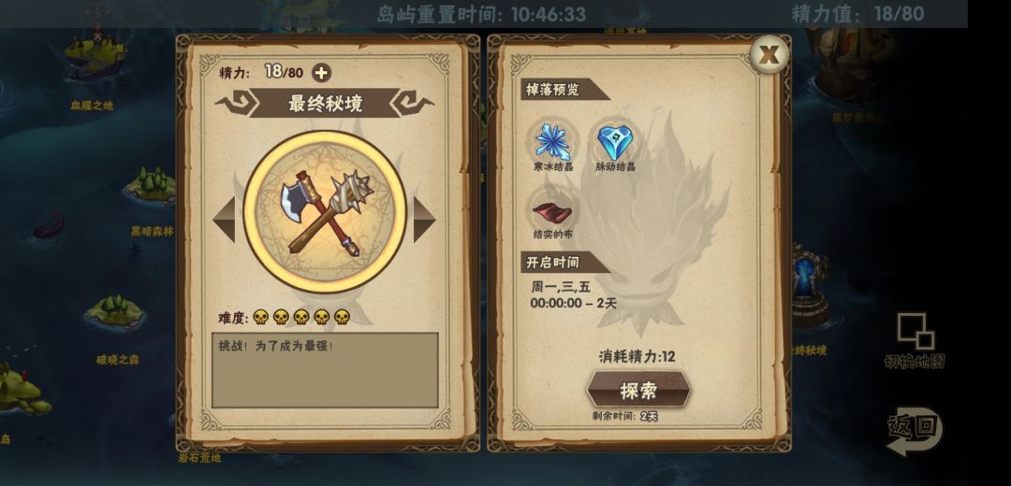
Task: Click the five-skull 难度 difficulty rating
Action: pos(301,318)
